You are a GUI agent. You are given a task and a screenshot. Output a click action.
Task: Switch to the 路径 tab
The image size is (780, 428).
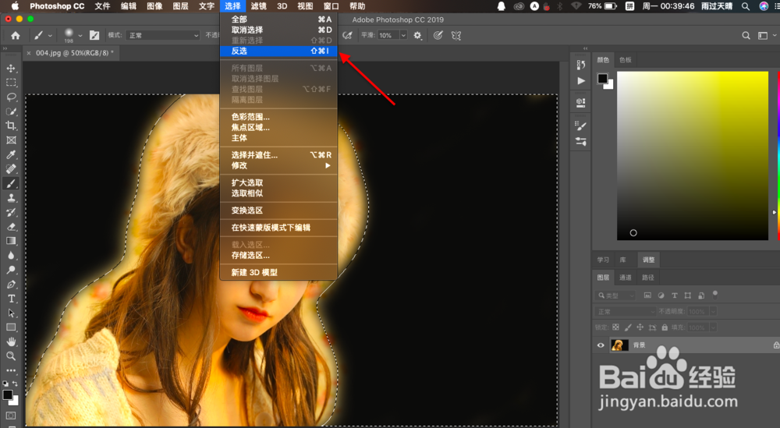coord(647,278)
